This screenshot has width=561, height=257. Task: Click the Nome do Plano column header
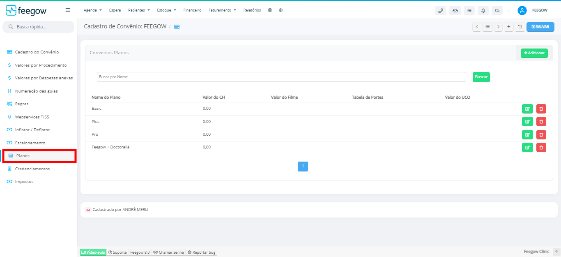(106, 97)
